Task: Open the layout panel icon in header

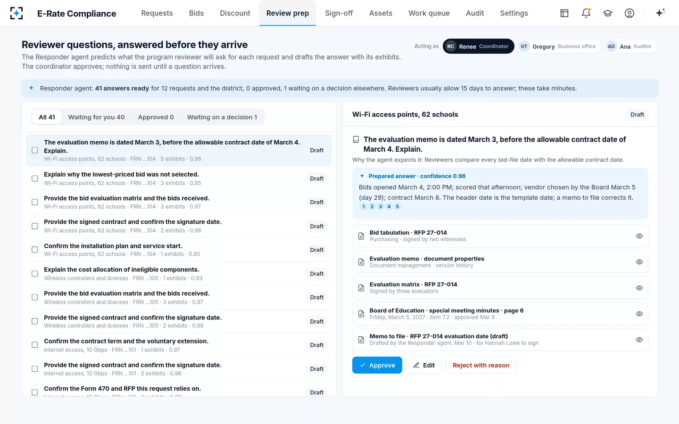Action: pos(564,13)
